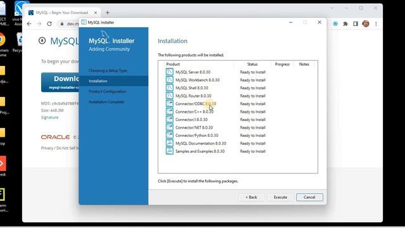Viewport: 405px width, 228px height.
Task: Click the blue extension icon in Chrome toolbar
Action: [335, 24]
